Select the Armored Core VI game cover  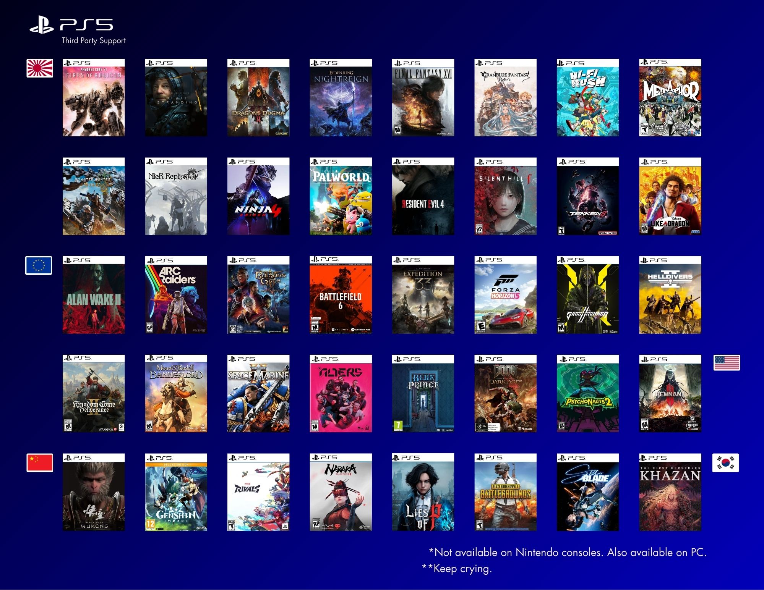pyautogui.click(x=94, y=98)
